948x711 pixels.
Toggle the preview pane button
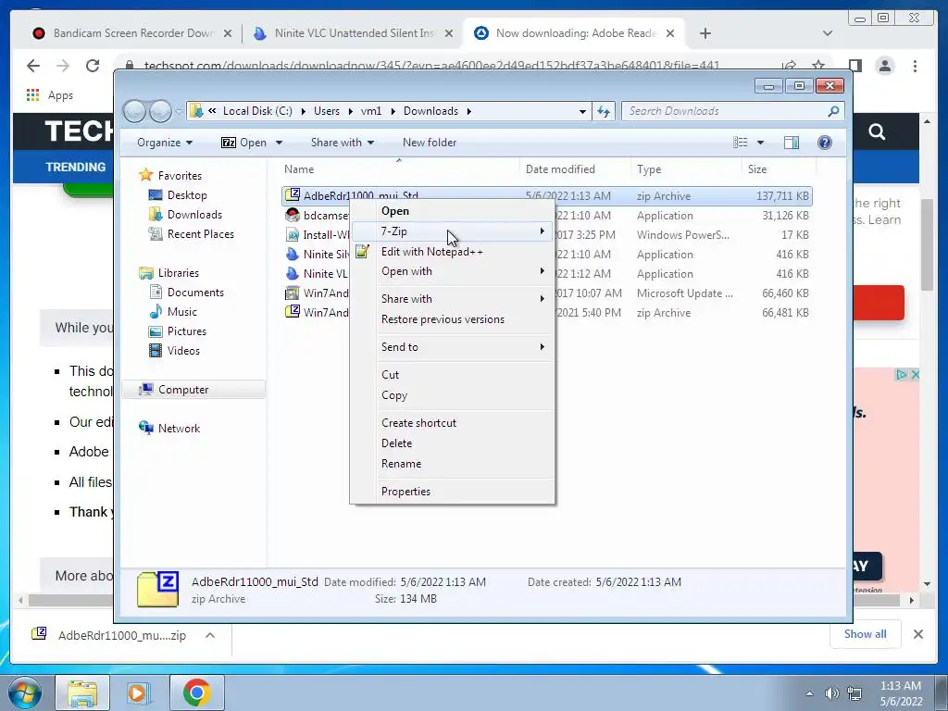[x=792, y=143]
